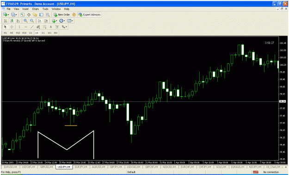Show the Navigator panel with star-folder icon
The width and height of the screenshot is (289, 175).
35,15
